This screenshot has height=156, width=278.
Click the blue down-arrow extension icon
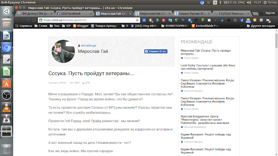(222, 20)
